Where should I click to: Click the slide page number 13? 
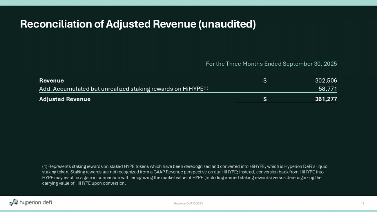click(x=362, y=204)
